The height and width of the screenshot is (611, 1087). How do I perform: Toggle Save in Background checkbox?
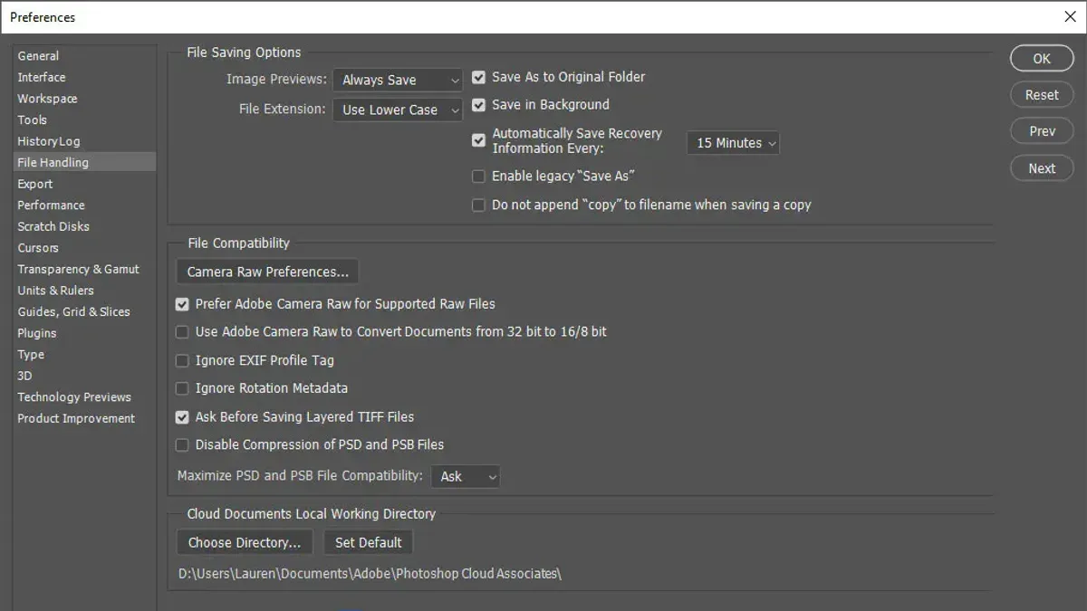click(478, 105)
